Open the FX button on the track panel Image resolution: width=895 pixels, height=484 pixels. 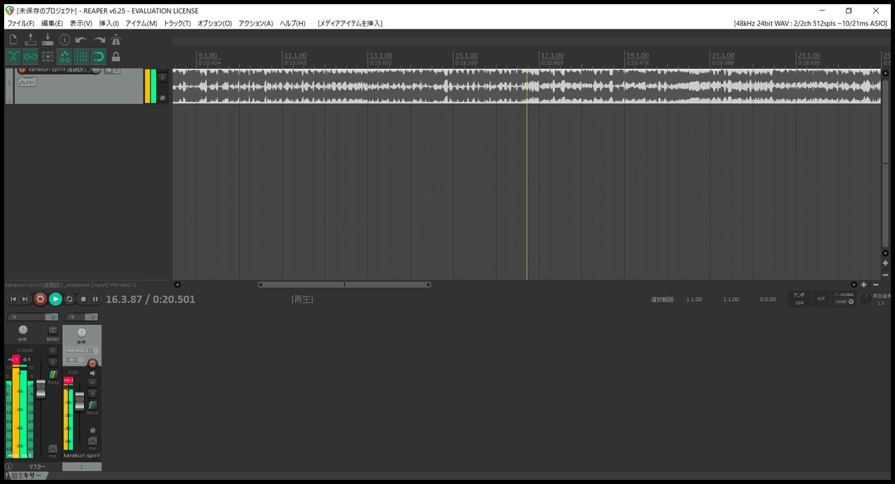pyautogui.click(x=108, y=70)
